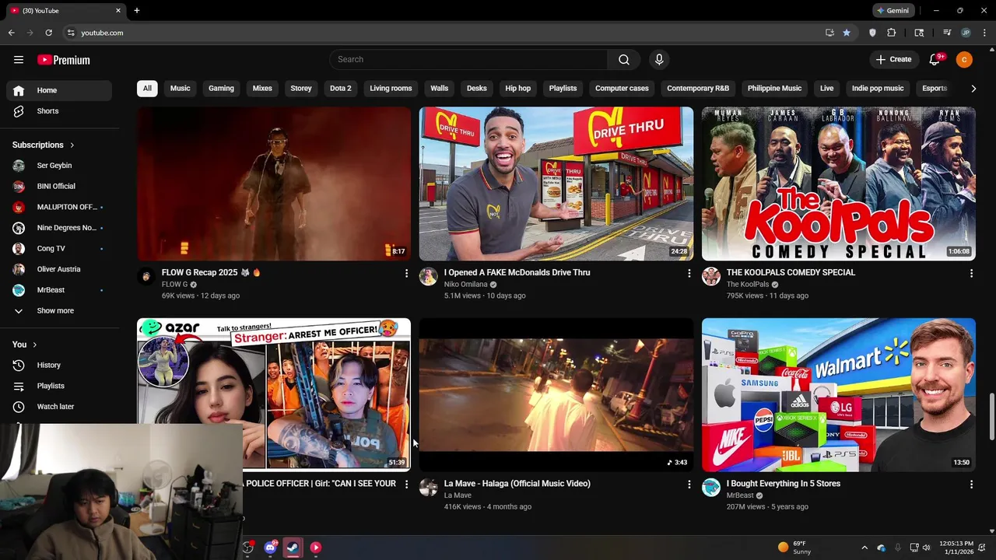Click the Niko Omilana channel avatar
996x560 pixels.
click(429, 277)
